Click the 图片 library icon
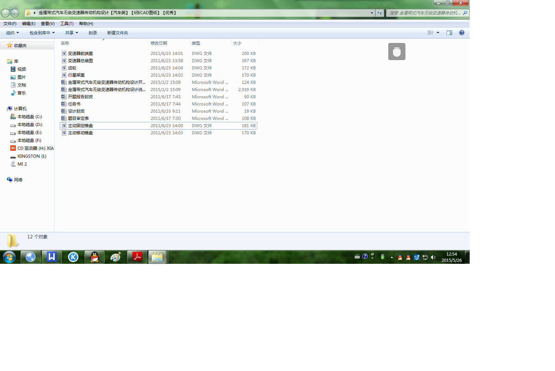The image size is (555, 371). [13, 77]
